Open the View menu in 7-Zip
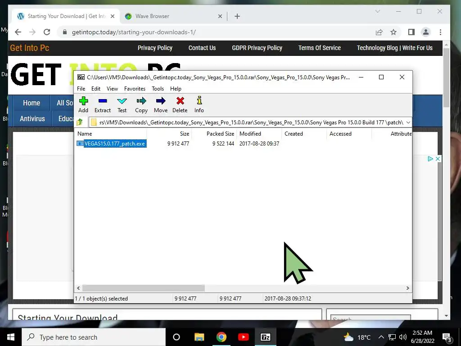 112,89
